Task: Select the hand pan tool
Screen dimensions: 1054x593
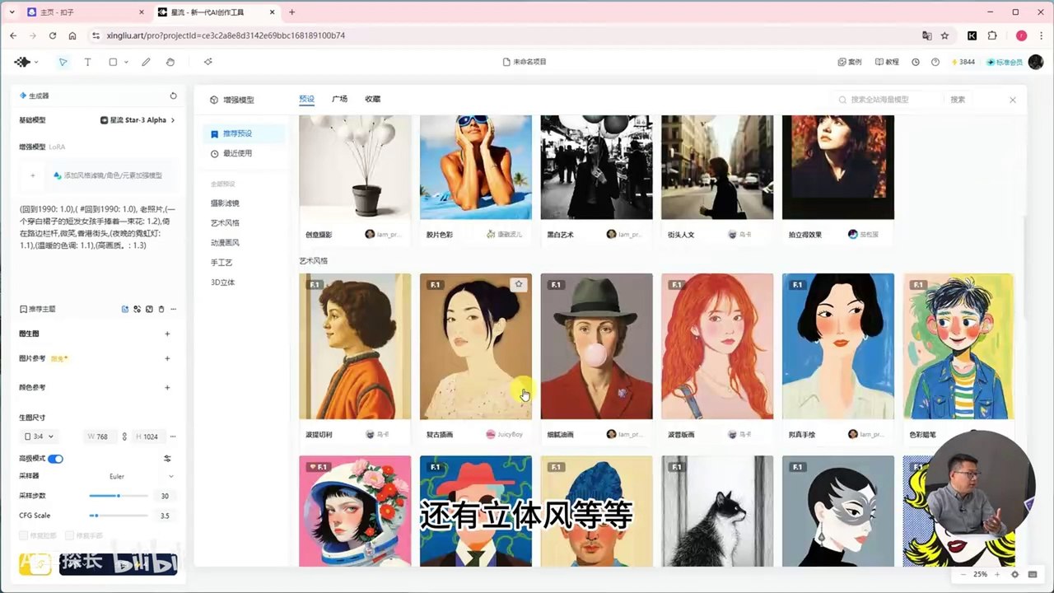Action: [x=170, y=62]
